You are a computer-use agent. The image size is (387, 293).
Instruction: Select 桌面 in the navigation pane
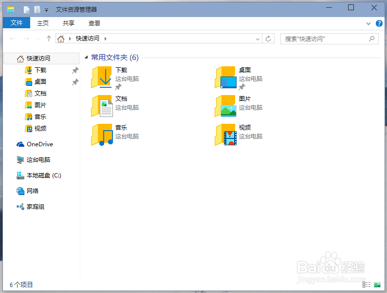tap(40, 81)
